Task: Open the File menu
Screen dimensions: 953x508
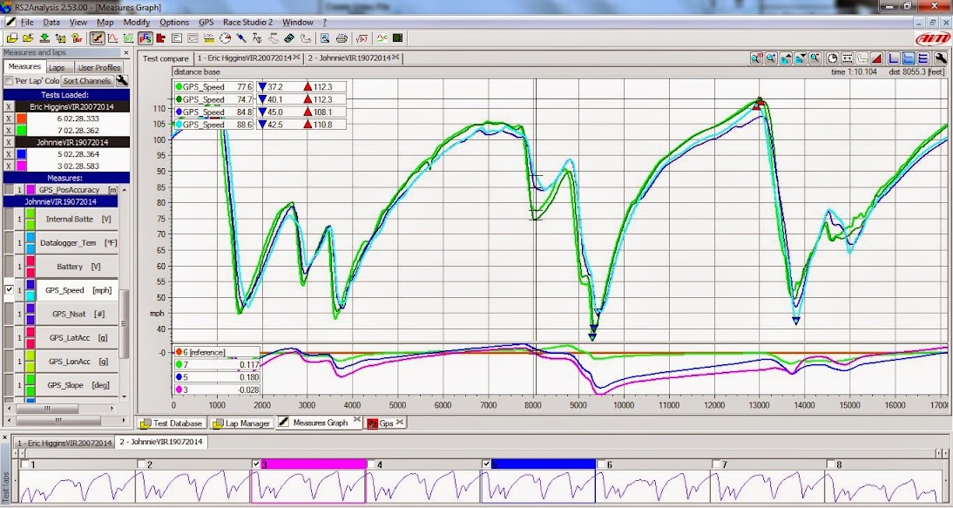Action: [x=27, y=22]
